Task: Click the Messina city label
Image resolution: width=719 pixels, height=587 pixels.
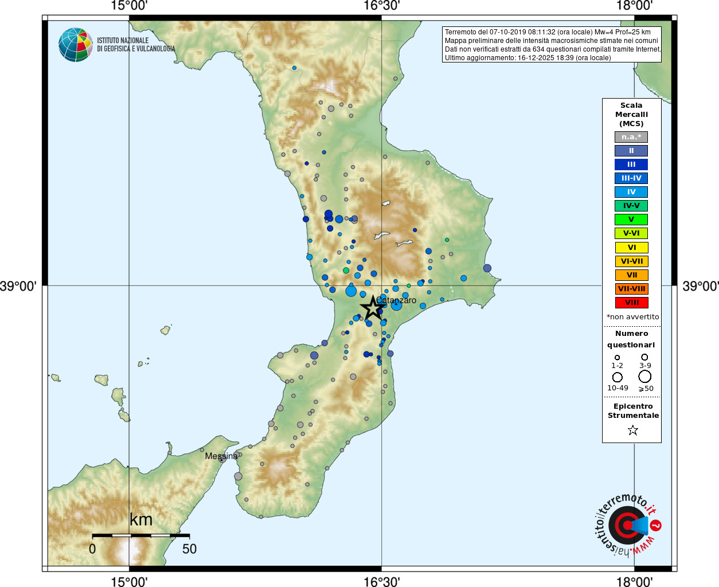Action: (x=221, y=456)
